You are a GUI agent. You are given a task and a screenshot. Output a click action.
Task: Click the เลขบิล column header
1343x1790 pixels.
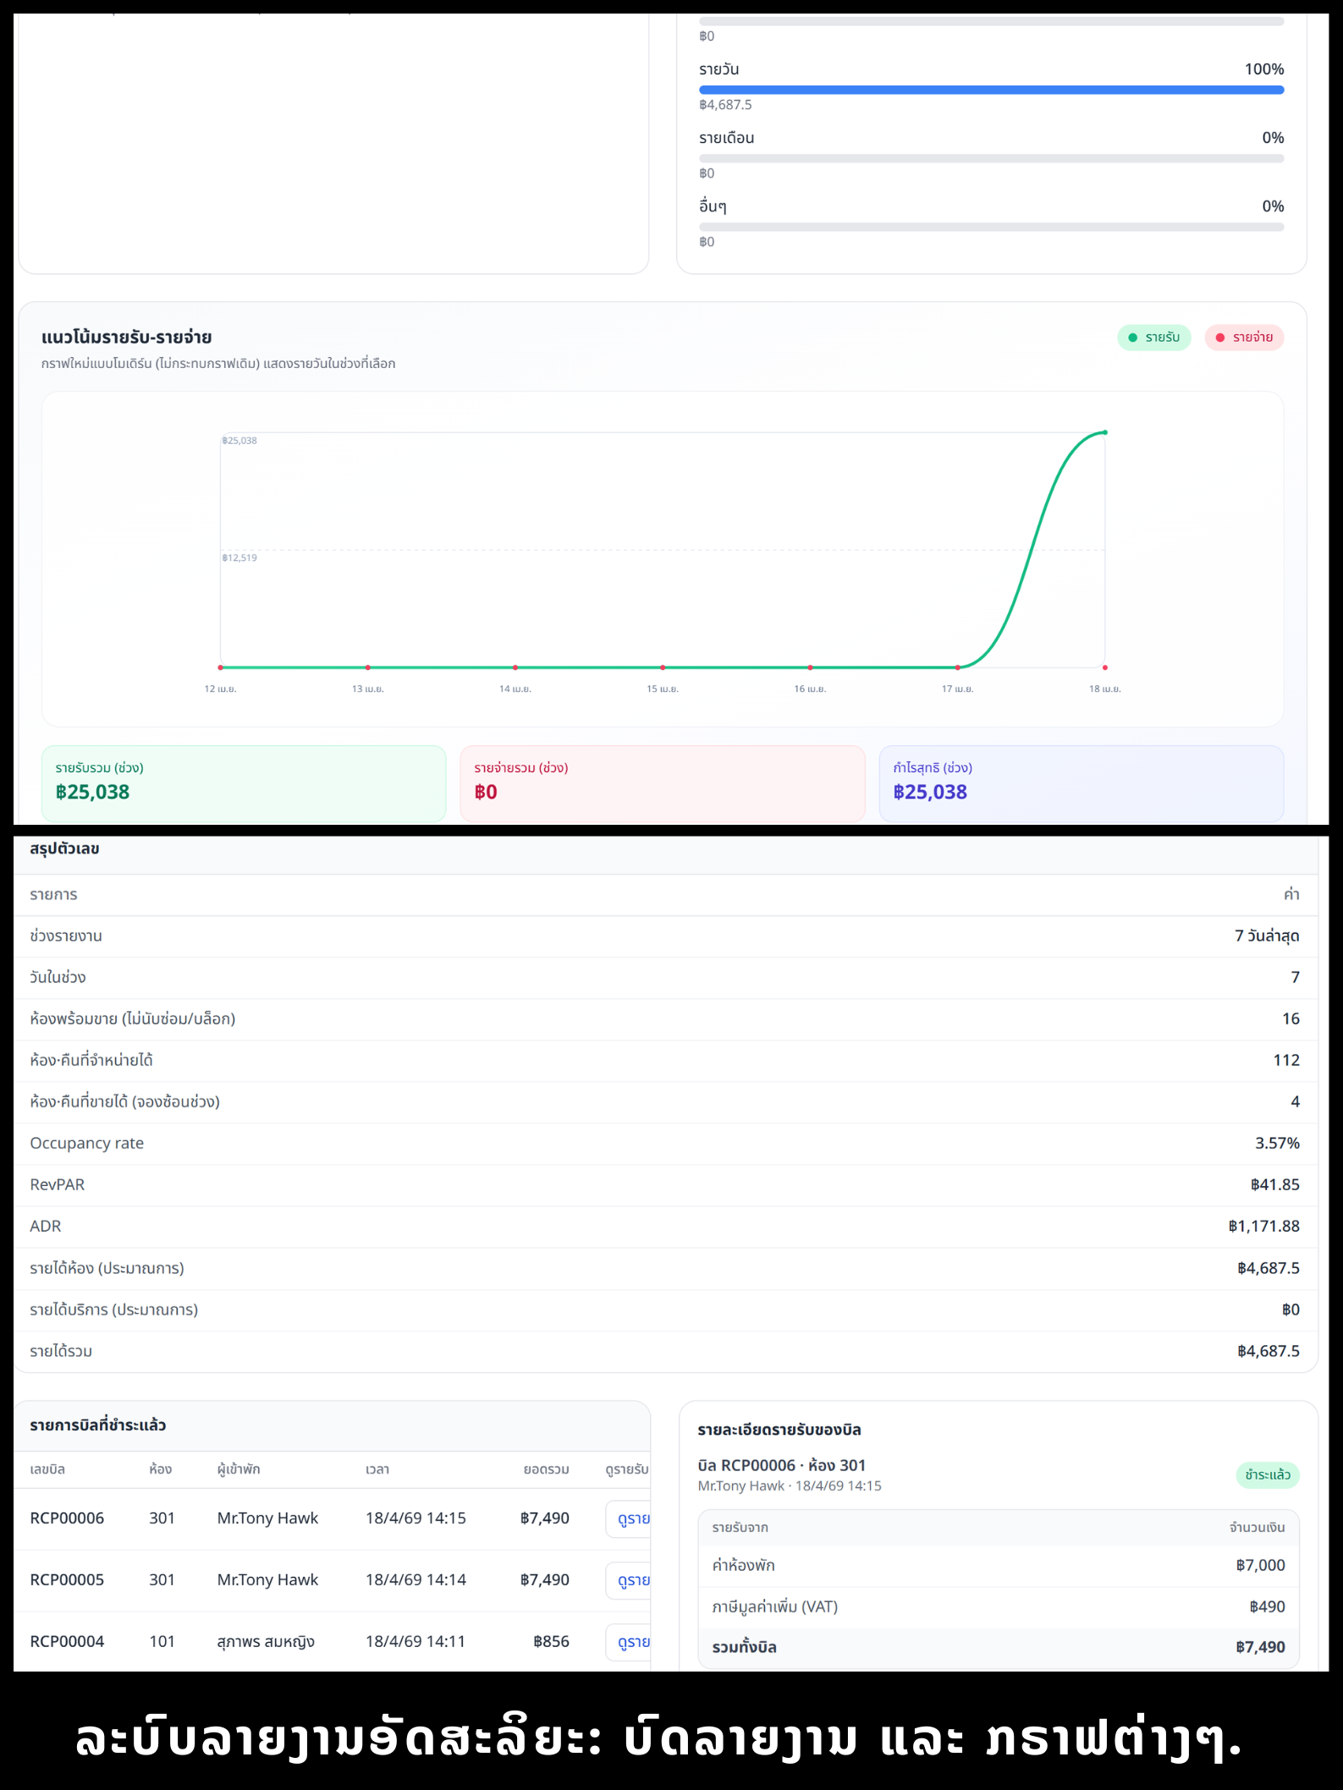pos(47,1469)
